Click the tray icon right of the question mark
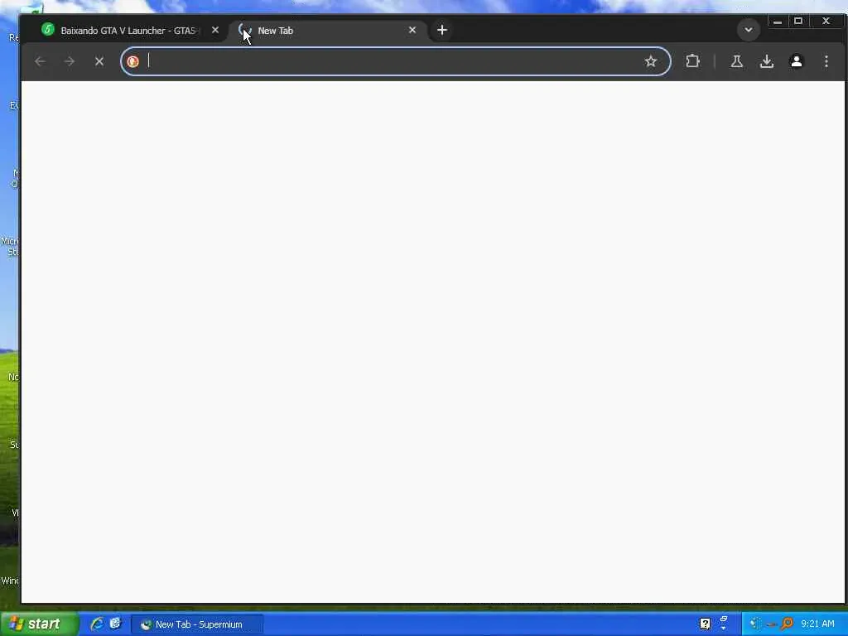Image resolution: width=848 pixels, height=636 pixels. 724,623
